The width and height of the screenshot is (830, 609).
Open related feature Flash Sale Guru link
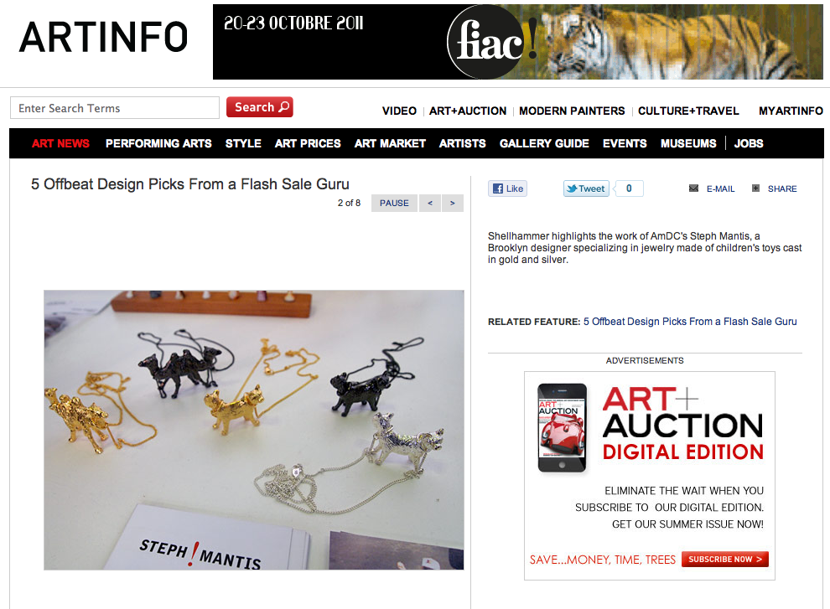click(690, 321)
